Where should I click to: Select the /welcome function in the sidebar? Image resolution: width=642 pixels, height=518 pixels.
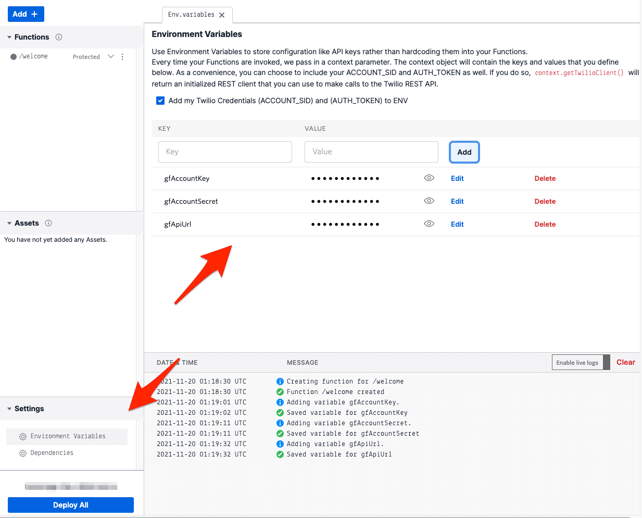pos(35,56)
